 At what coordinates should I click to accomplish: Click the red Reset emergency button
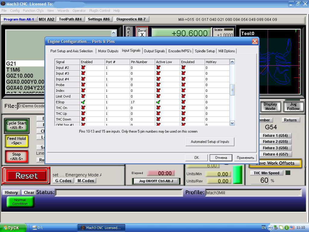click(26, 176)
